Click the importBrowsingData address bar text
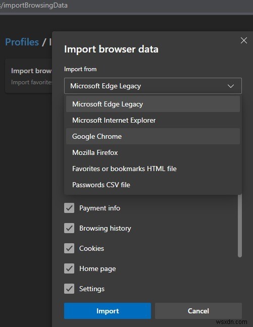Screen dimensions: 253x327 coord(34,5)
